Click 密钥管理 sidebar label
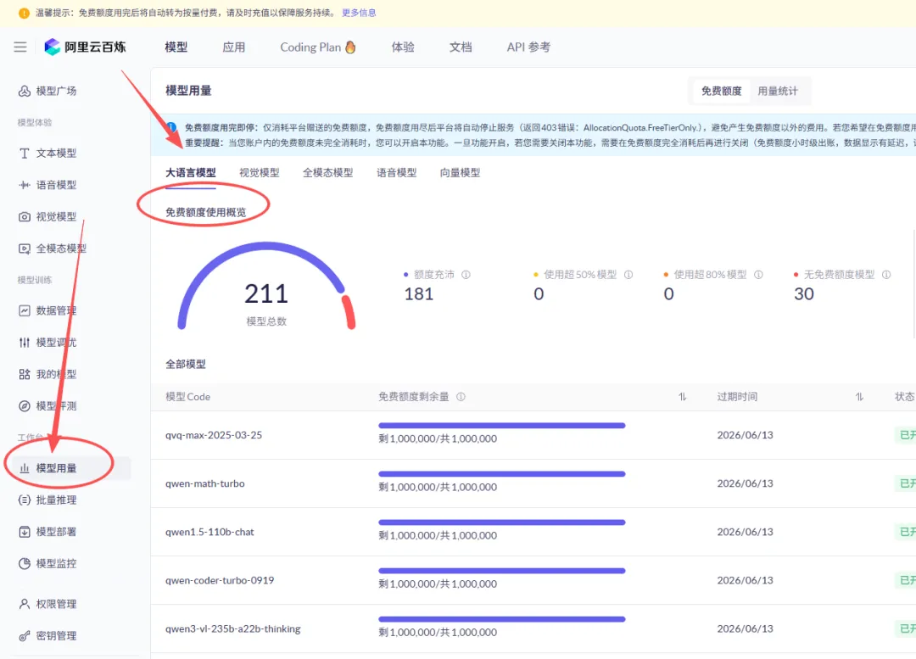Viewport: 916px width, 659px height. pos(56,635)
